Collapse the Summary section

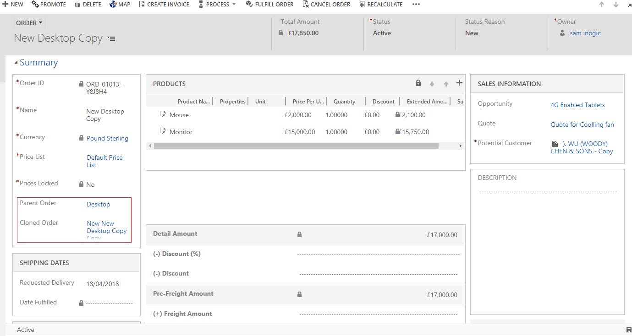[16, 63]
